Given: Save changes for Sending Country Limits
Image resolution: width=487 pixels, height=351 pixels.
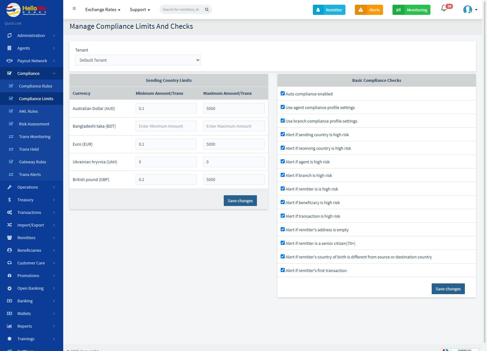Looking at the screenshot, I should [x=240, y=201].
